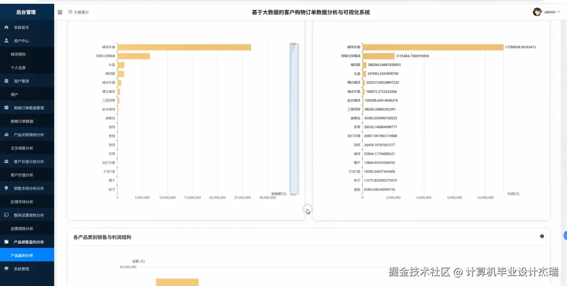Open the 交叉销售分析 submenu item

27,148
